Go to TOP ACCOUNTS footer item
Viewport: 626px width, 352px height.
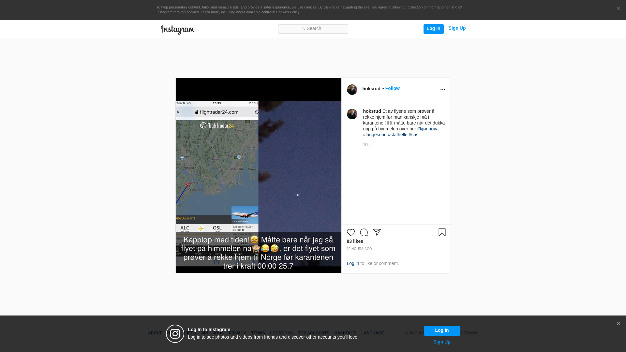tap(313, 333)
